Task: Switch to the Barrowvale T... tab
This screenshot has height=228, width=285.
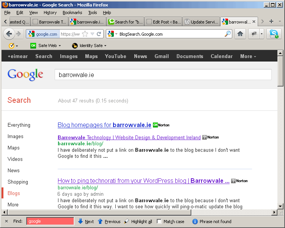Action: click(49, 22)
